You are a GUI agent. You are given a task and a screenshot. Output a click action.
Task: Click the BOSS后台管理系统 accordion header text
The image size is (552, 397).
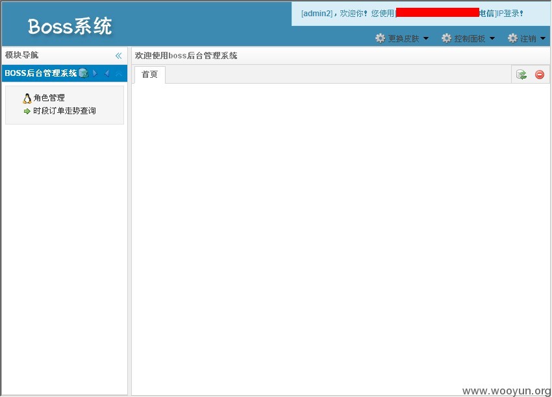pyautogui.click(x=40, y=73)
